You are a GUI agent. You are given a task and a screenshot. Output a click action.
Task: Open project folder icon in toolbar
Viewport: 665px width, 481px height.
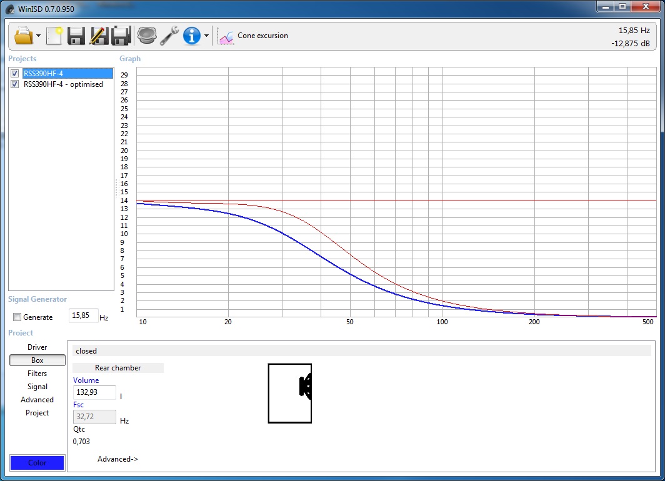(x=23, y=36)
